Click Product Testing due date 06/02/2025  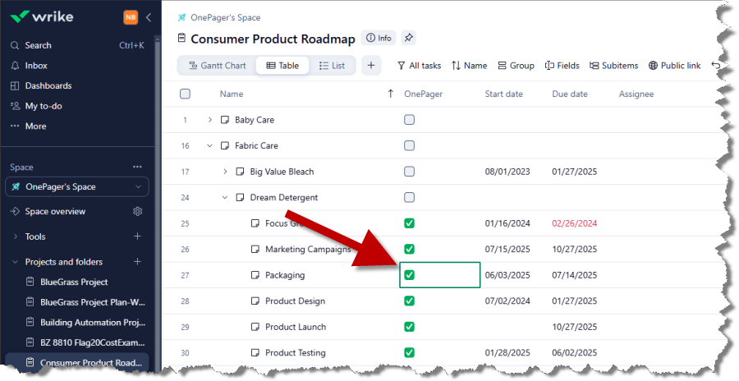575,353
